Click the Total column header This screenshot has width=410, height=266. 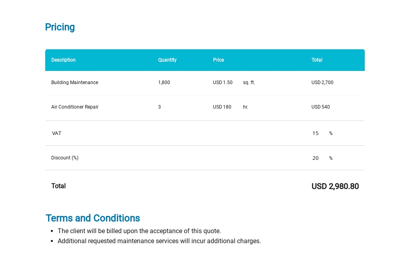click(317, 60)
